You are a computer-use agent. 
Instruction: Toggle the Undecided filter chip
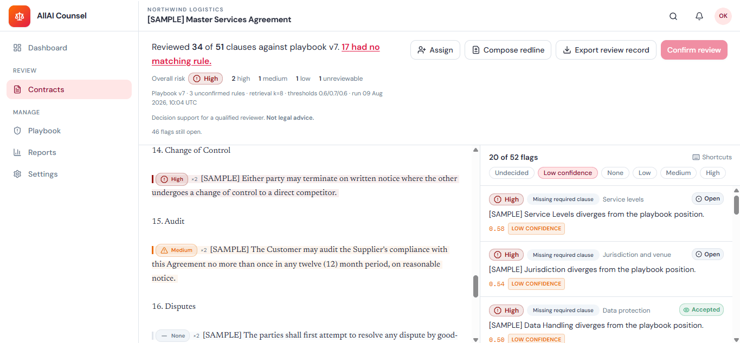click(x=512, y=173)
